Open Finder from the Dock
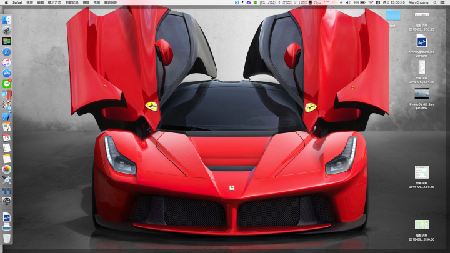This screenshot has height=253, width=450. pyautogui.click(x=7, y=20)
